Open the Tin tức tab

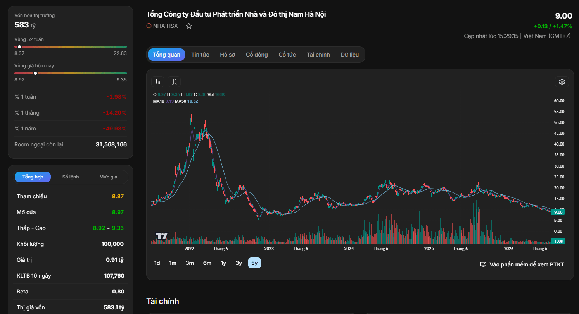[x=200, y=55]
